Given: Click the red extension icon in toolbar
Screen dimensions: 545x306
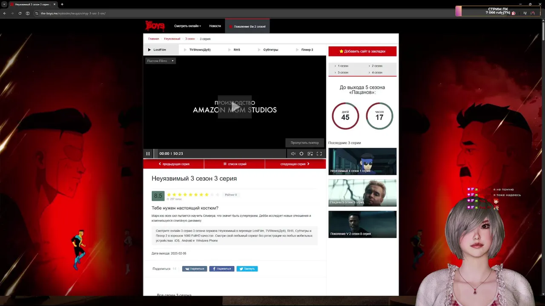Looking at the screenshot, I should 513,13.
